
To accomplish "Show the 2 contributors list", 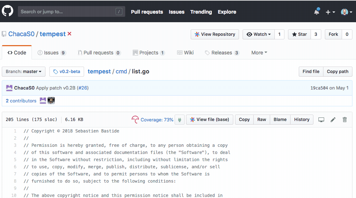I will [x=21, y=101].
